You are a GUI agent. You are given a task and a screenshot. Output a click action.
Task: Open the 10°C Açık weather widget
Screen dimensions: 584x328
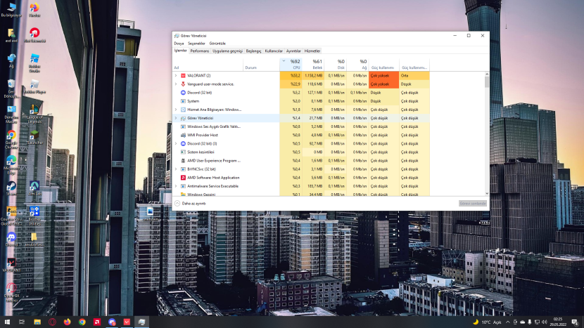pos(488,322)
